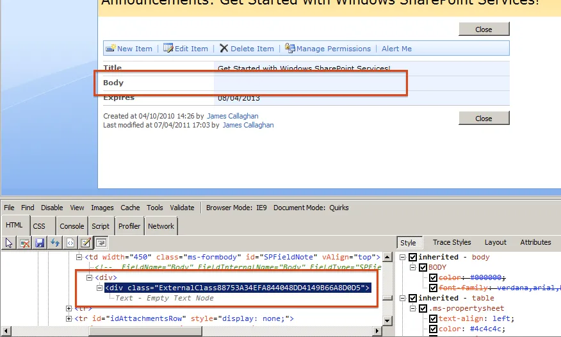
Task: Click the Save HTML disk icon
Action: tap(40, 243)
